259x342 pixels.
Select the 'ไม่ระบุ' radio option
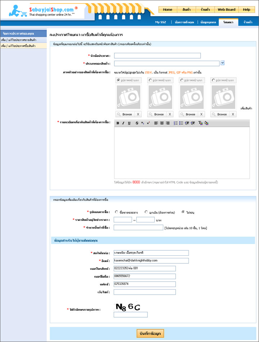pyautogui.click(x=183, y=212)
